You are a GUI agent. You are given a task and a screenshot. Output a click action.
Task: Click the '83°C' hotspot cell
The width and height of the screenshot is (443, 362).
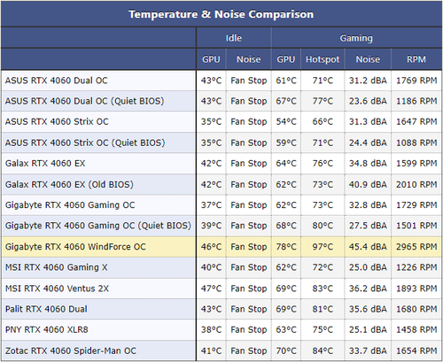tap(323, 289)
